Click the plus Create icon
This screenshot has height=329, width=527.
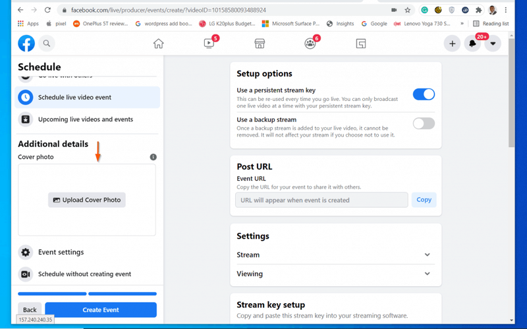(x=453, y=44)
